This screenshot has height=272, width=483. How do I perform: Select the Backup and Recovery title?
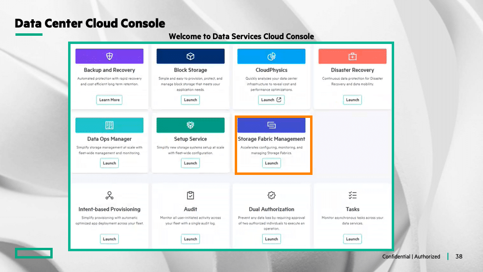(109, 70)
